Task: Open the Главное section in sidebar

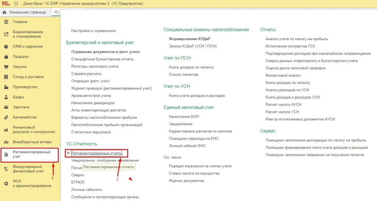Action: 20,22
